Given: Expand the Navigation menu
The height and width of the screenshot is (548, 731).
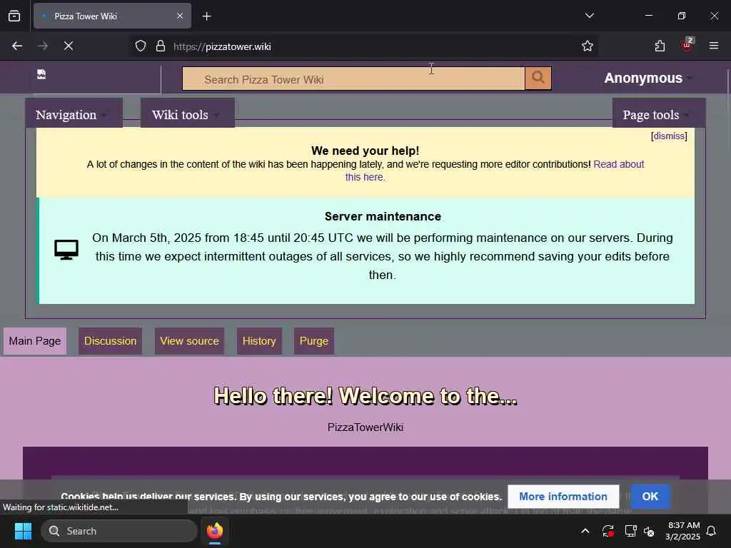Looking at the screenshot, I should point(74,114).
